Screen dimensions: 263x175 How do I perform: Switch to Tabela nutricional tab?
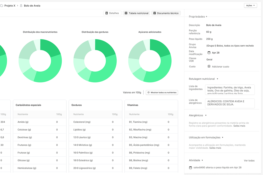[136, 13]
